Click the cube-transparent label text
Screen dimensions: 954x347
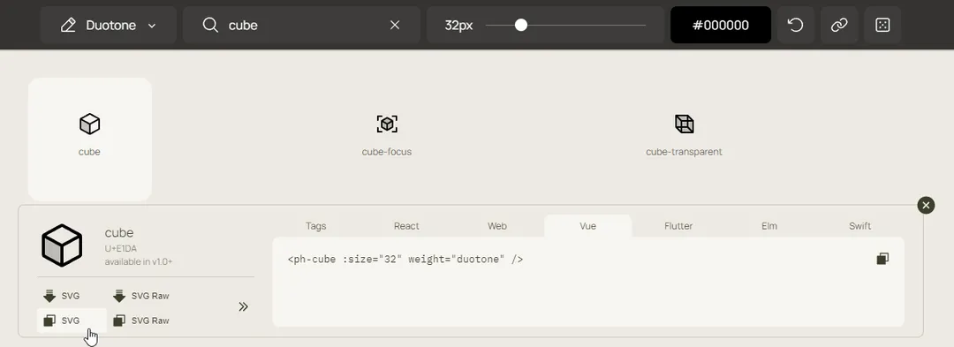point(684,152)
